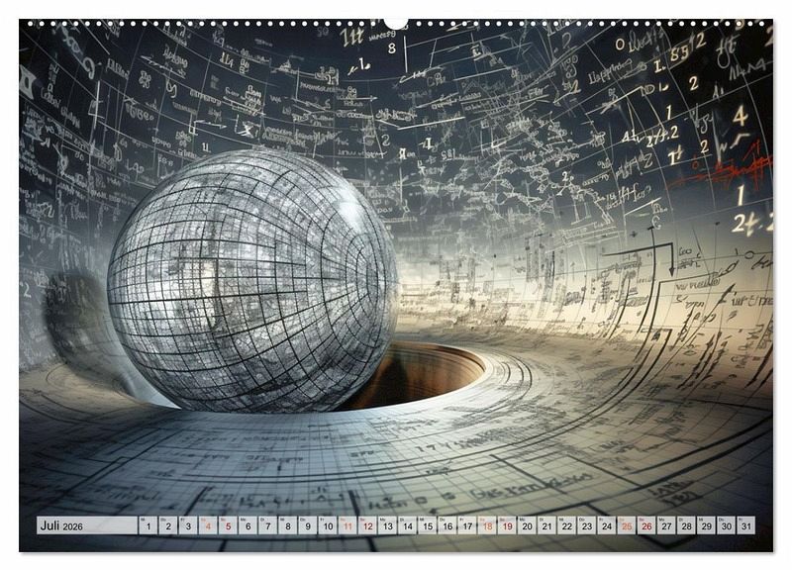This screenshot has height=571, width=792.
Task: Click the hanging notch at top center
Action: (x=396, y=23)
